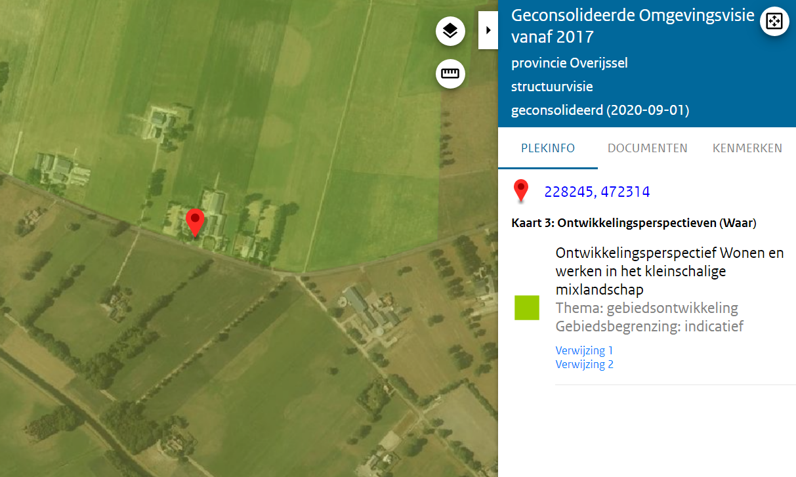Activate the ruler measuring tool
Viewport: 796px width, 477px height.
[x=450, y=73]
